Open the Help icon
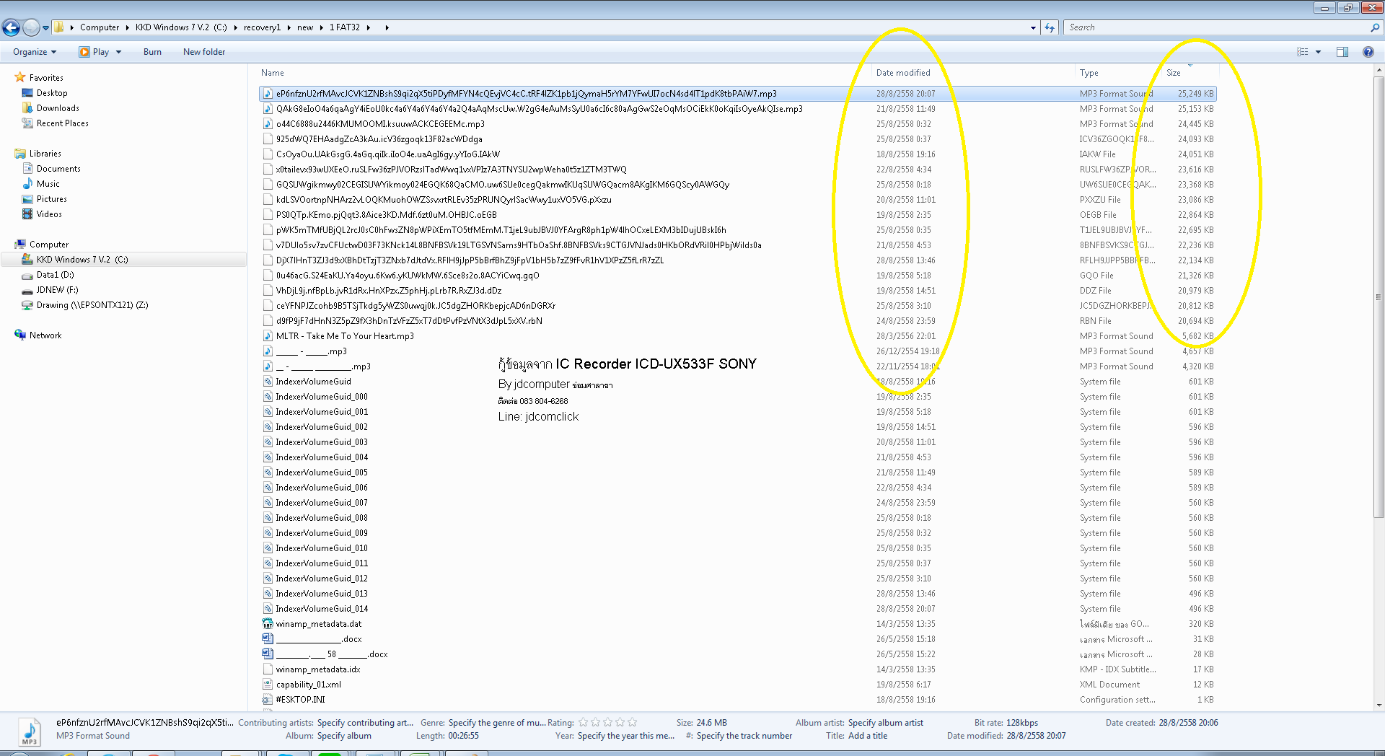This screenshot has width=1385, height=756. pos(1368,52)
